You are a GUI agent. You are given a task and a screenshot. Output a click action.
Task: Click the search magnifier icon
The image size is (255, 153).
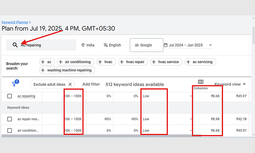[x=15, y=45]
